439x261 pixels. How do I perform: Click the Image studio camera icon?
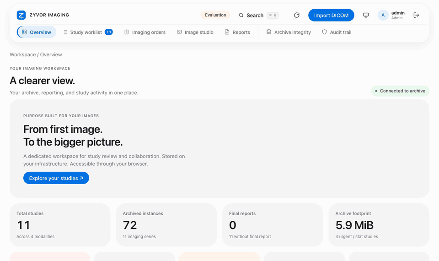pyautogui.click(x=179, y=32)
